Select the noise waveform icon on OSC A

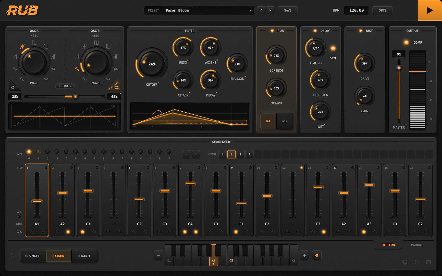[x=53, y=69]
